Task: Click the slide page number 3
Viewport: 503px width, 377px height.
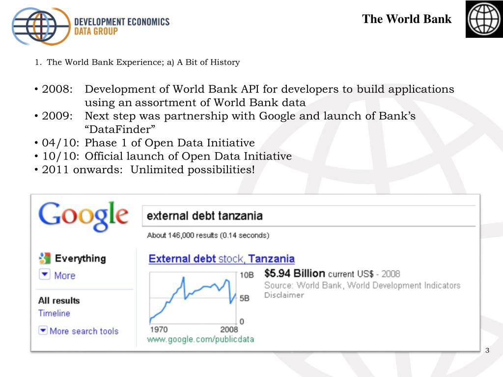Action: 487,350
